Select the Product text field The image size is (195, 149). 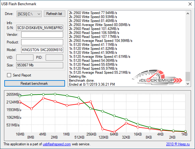42,42
